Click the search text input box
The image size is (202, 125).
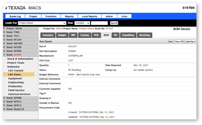[x=99, y=23]
